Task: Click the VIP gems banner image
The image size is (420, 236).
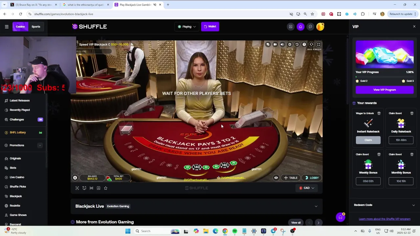Action: point(385,54)
